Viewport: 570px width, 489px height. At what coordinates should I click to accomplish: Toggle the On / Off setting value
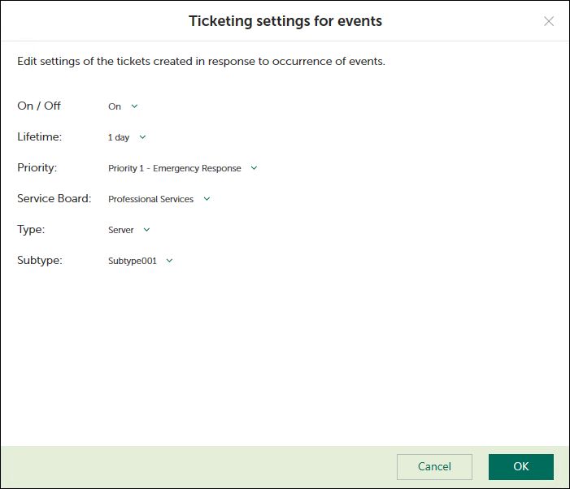tap(115, 106)
